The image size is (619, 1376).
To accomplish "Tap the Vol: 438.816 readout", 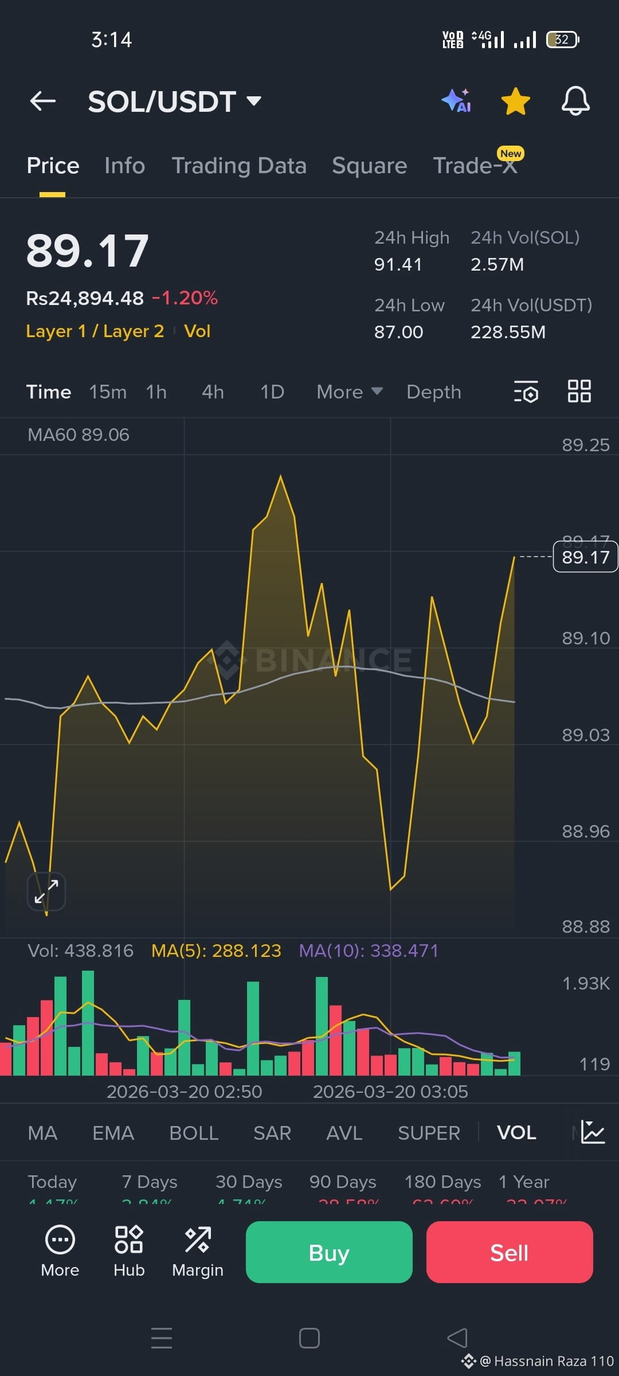I will [80, 951].
